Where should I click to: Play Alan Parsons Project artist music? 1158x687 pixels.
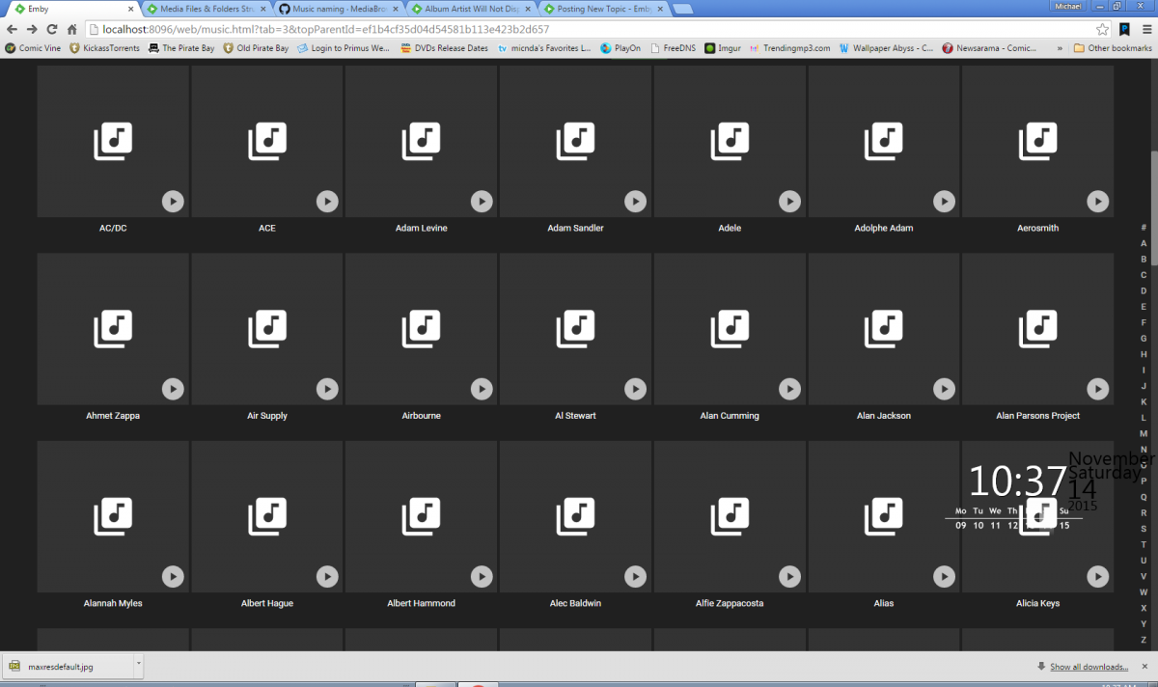[x=1098, y=388]
